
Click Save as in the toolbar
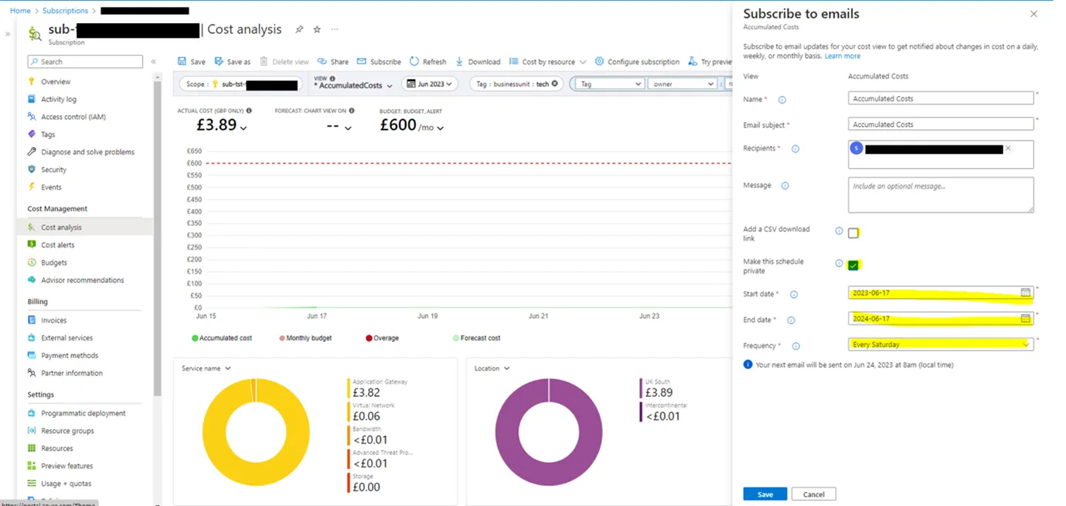(x=233, y=62)
